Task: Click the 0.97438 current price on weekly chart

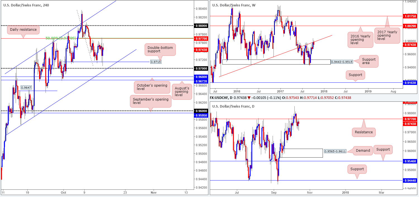Action: pyautogui.click(x=410, y=45)
